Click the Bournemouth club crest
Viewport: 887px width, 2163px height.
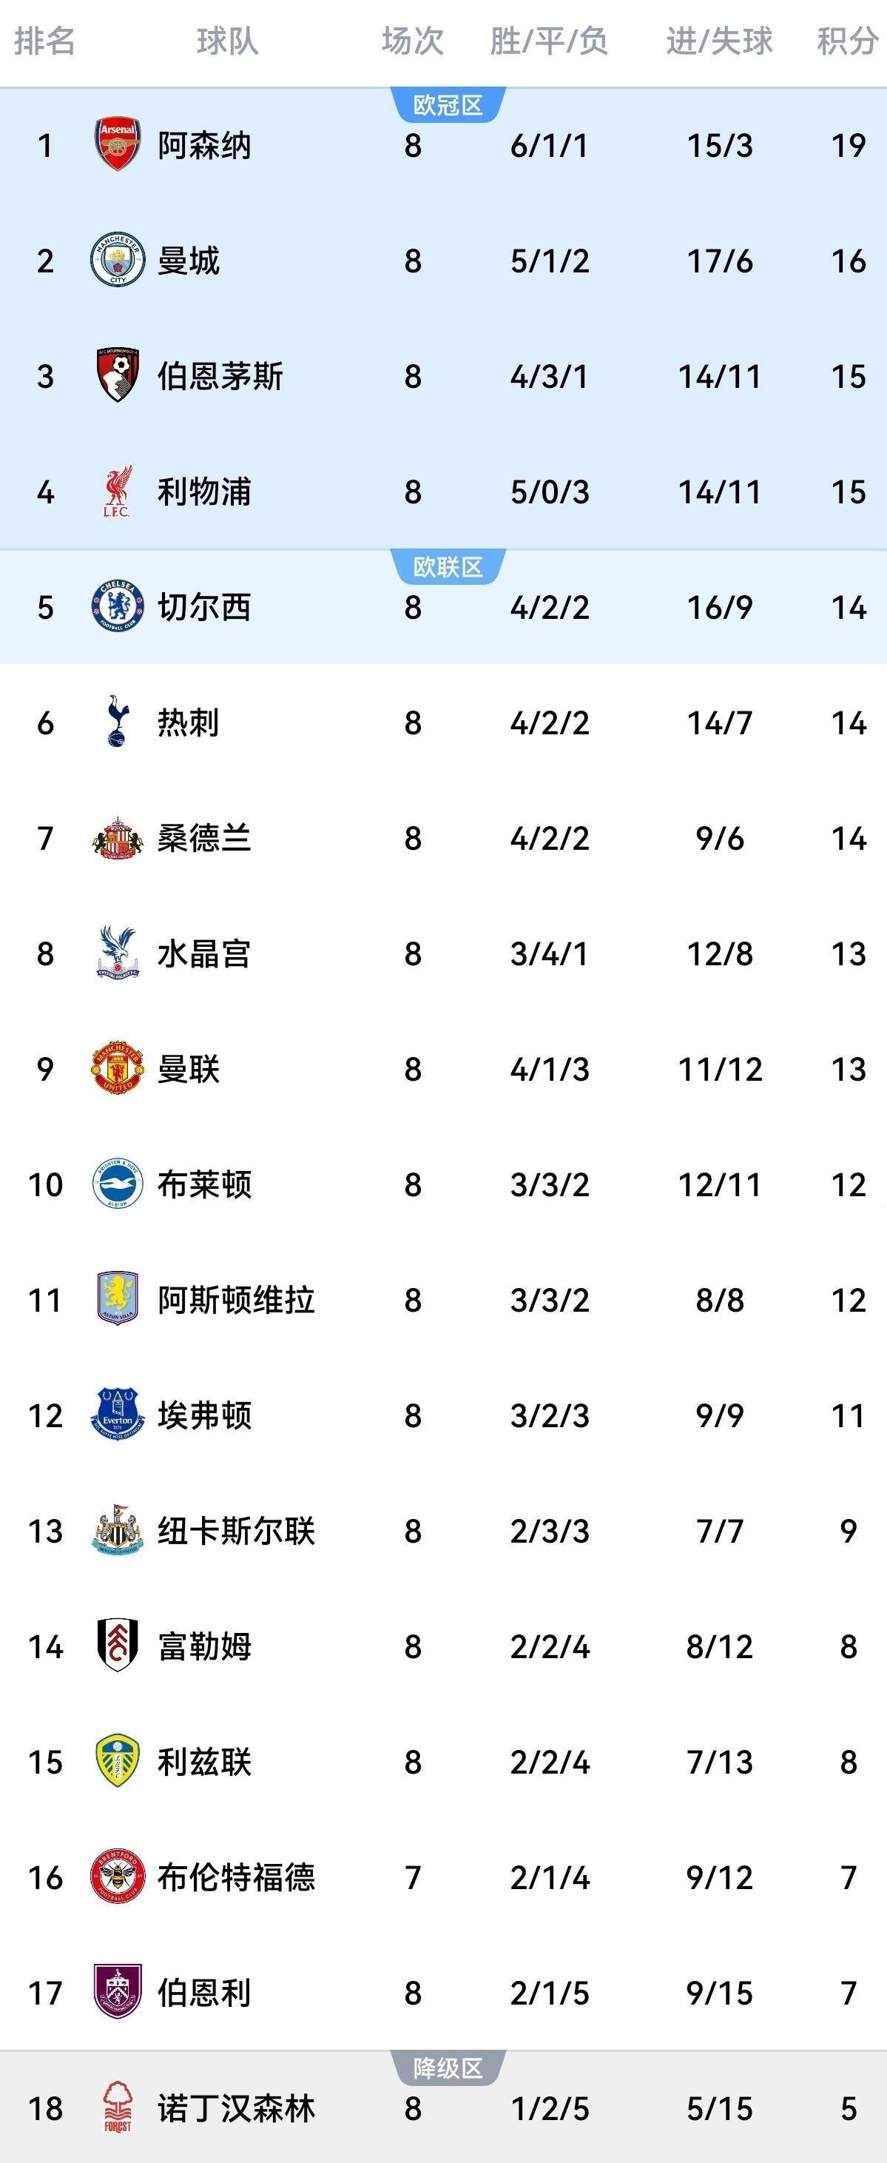click(x=118, y=375)
